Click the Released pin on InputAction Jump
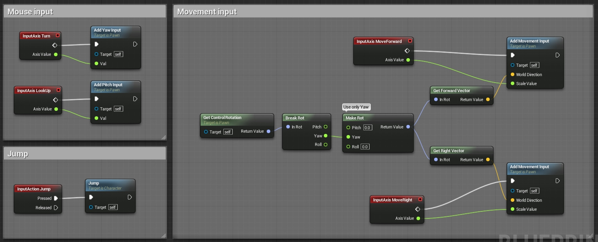 (x=56, y=208)
